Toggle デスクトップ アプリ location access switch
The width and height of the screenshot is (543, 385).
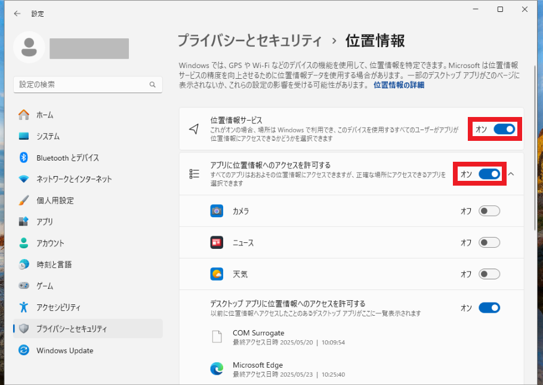click(489, 308)
